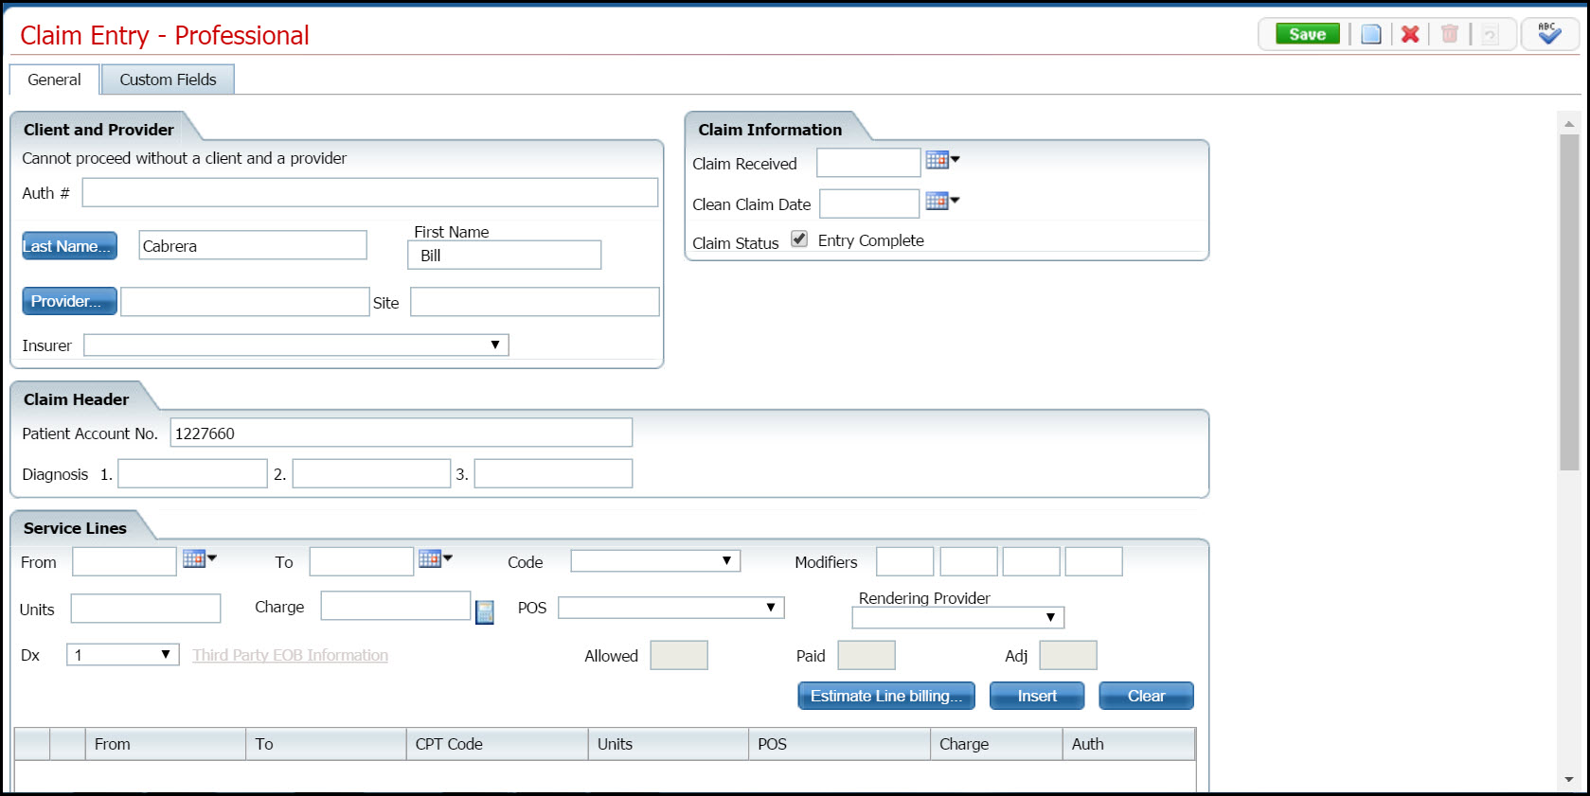Click the new blank claim page icon
The image size is (1590, 796).
coord(1370,34)
